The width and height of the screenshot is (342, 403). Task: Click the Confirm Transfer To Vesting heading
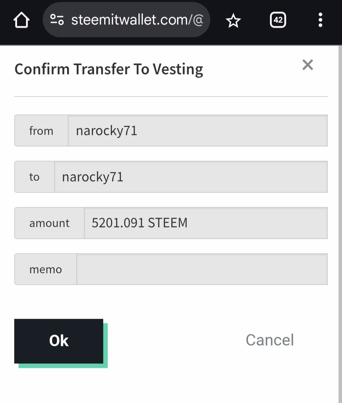point(109,69)
